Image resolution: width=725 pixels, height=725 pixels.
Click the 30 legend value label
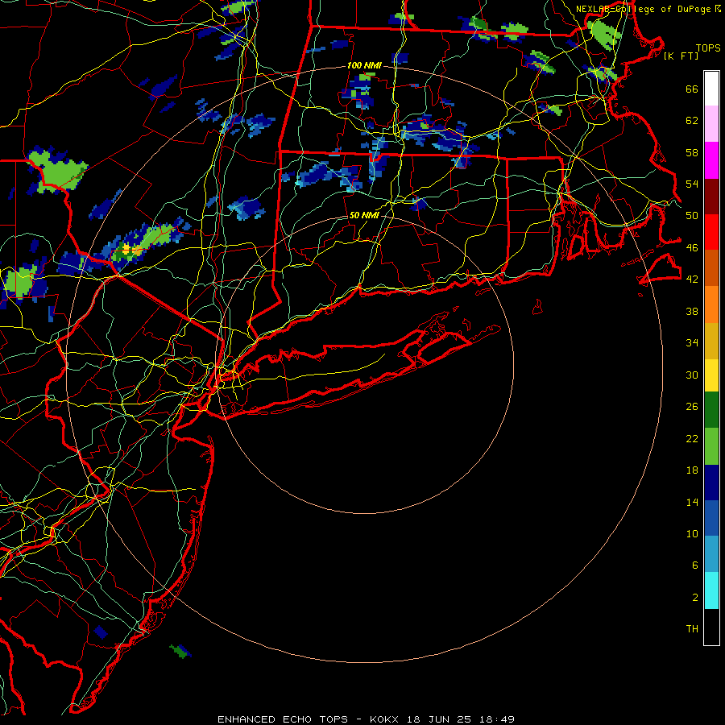pos(692,375)
